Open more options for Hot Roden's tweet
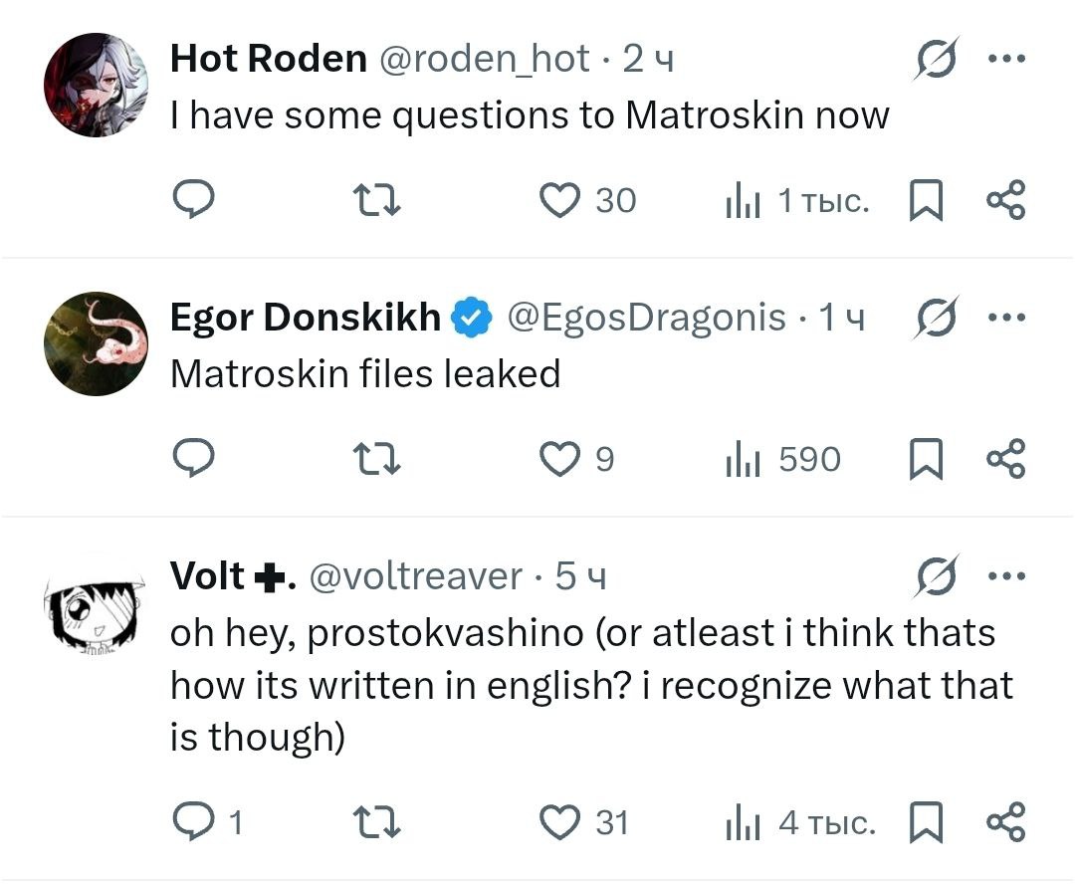The width and height of the screenshot is (1075, 884). [1005, 59]
